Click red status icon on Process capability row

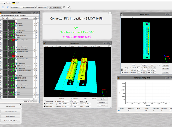13,40
